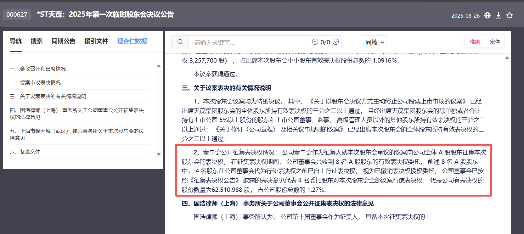524x234 pixels.
Task: Click the globe language icon
Action: [x=487, y=15]
